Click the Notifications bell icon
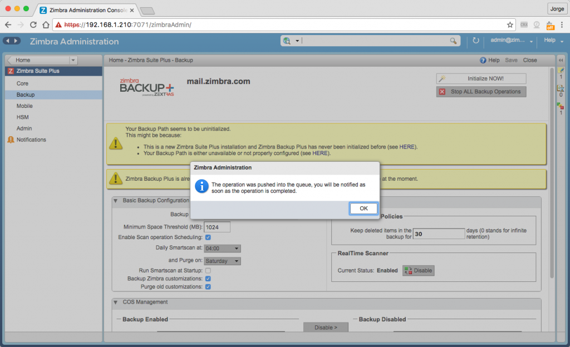 (x=11, y=140)
